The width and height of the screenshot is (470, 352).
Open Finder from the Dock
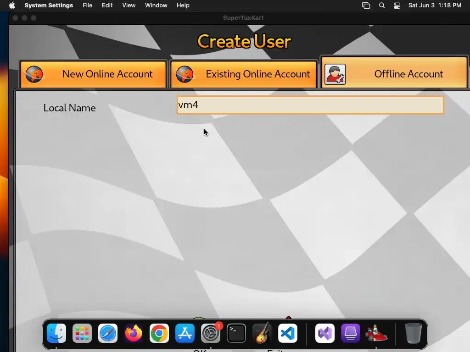[x=56, y=333]
